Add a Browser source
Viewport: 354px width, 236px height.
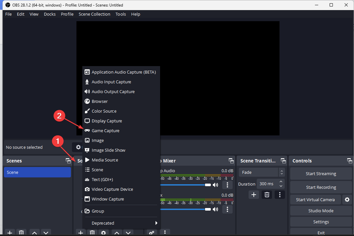pos(121,101)
